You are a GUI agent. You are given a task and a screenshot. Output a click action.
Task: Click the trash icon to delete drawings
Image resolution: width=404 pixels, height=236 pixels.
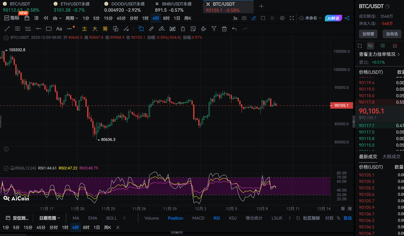[x=224, y=29]
